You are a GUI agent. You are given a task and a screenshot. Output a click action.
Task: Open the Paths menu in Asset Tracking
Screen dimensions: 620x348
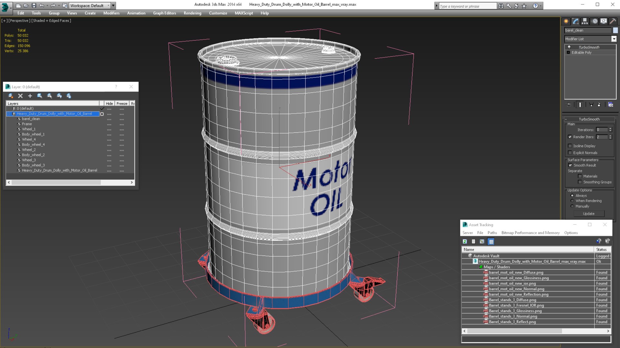tap(492, 233)
